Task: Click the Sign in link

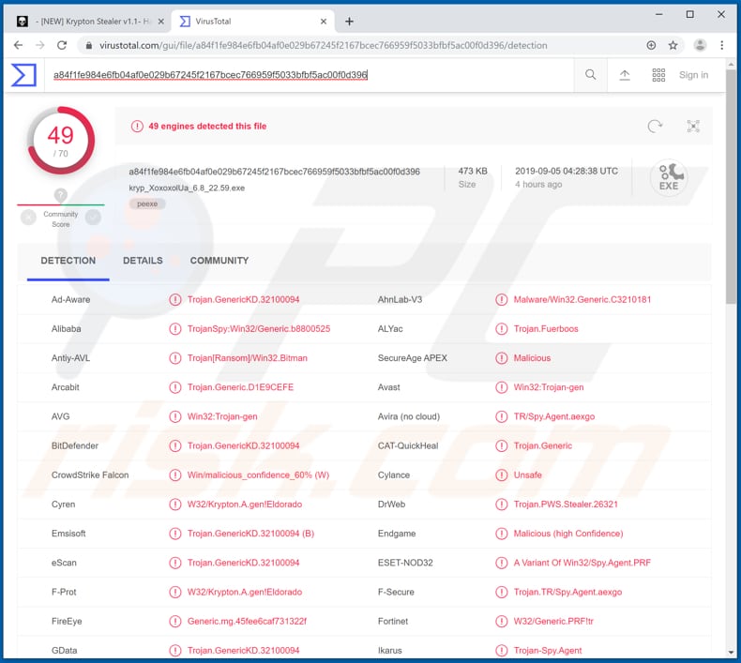Action: point(693,75)
